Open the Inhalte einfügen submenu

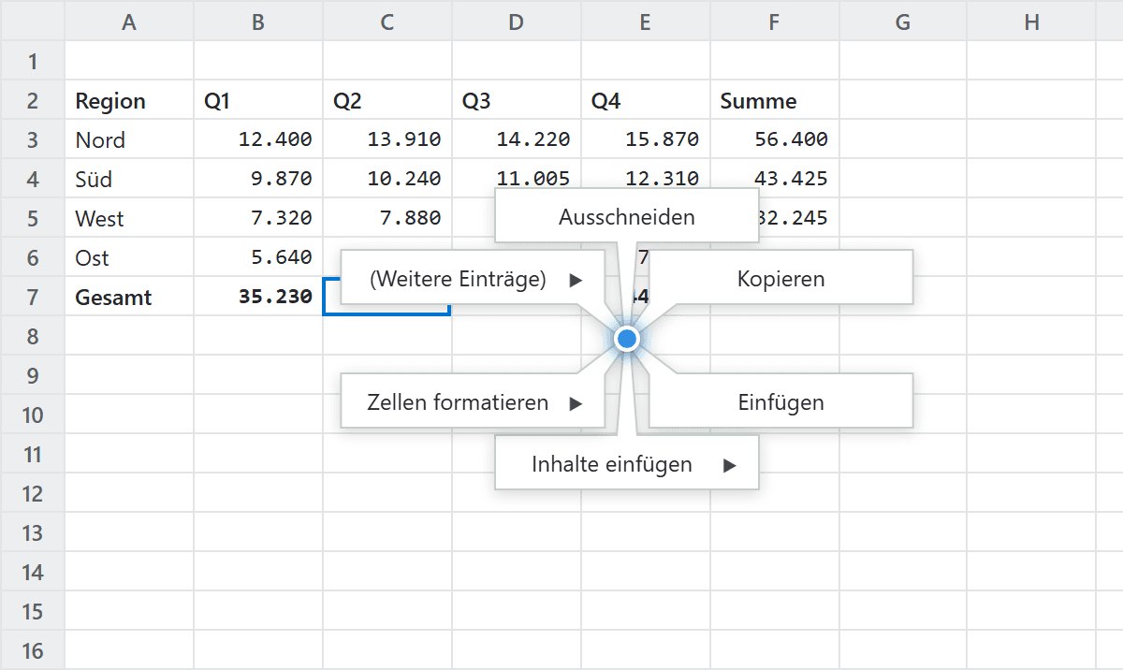tap(627, 464)
